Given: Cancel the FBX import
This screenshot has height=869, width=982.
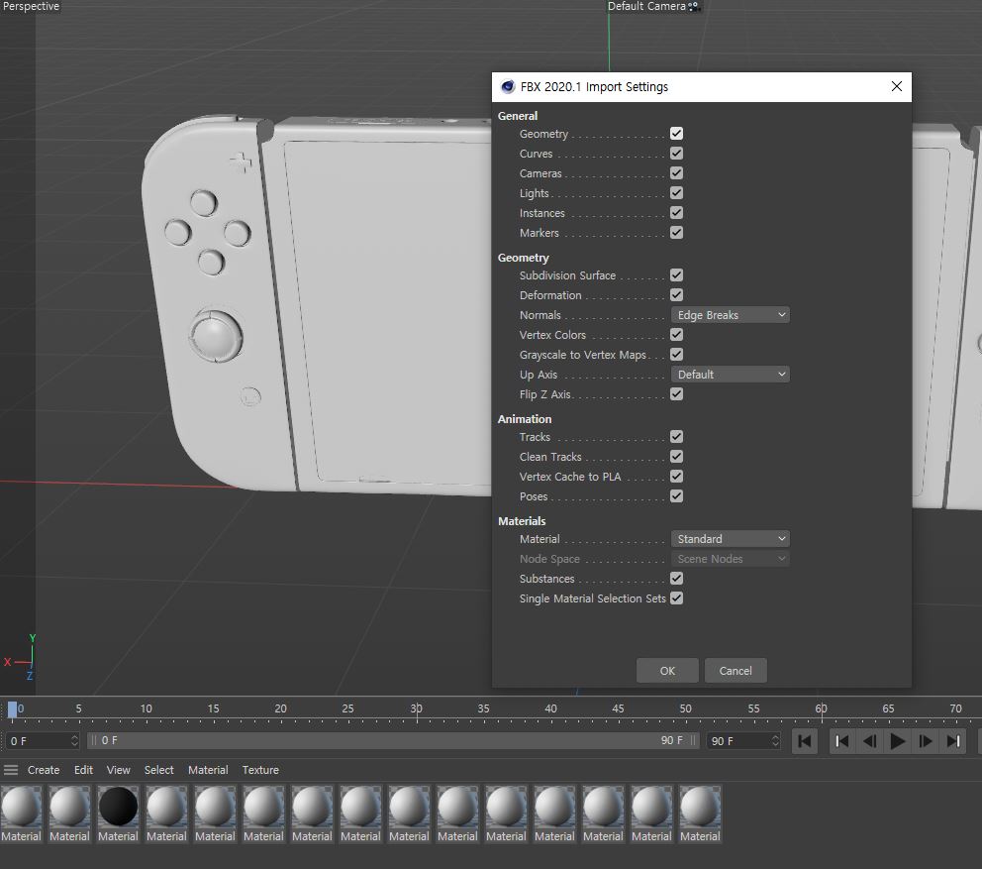Looking at the screenshot, I should tap(736, 671).
